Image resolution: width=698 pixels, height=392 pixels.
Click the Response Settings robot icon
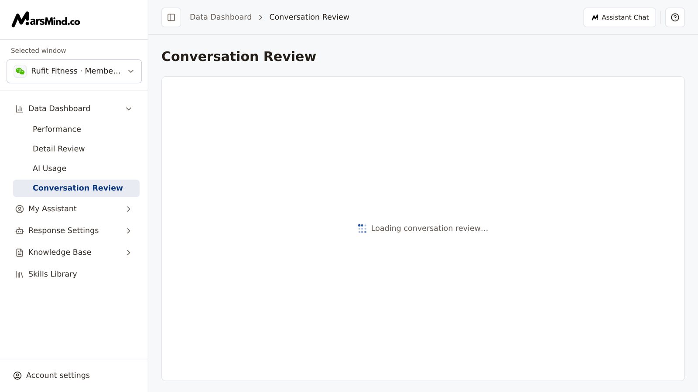(19, 231)
